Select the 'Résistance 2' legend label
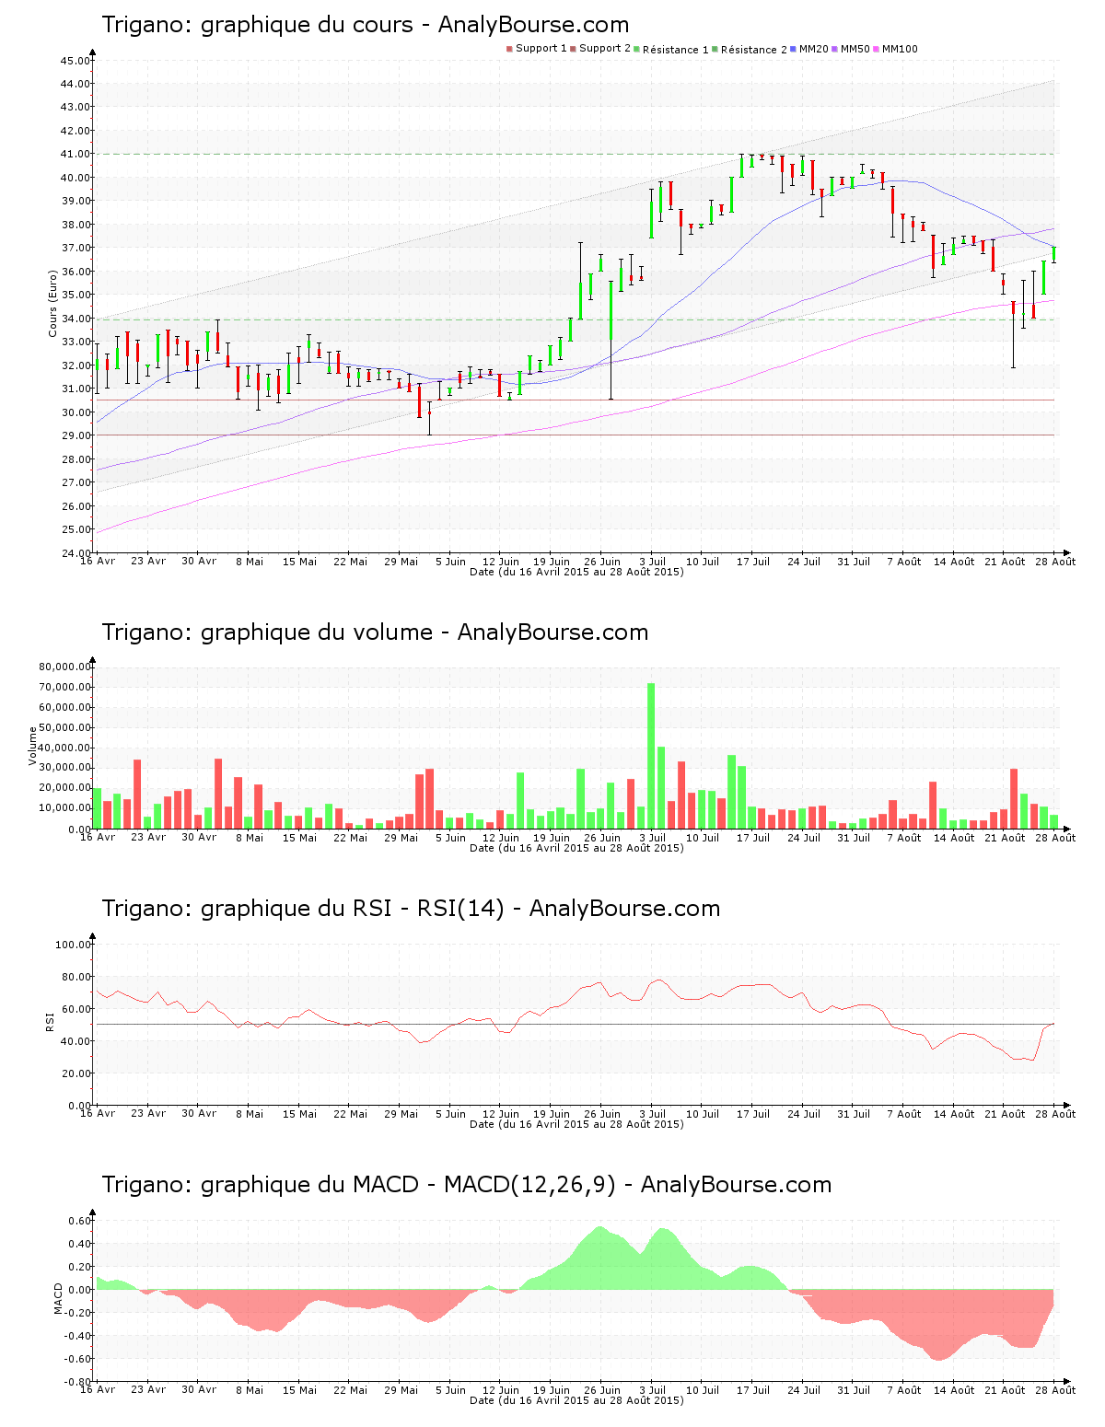Image resolution: width=1105 pixels, height=1427 pixels. pyautogui.click(x=754, y=49)
